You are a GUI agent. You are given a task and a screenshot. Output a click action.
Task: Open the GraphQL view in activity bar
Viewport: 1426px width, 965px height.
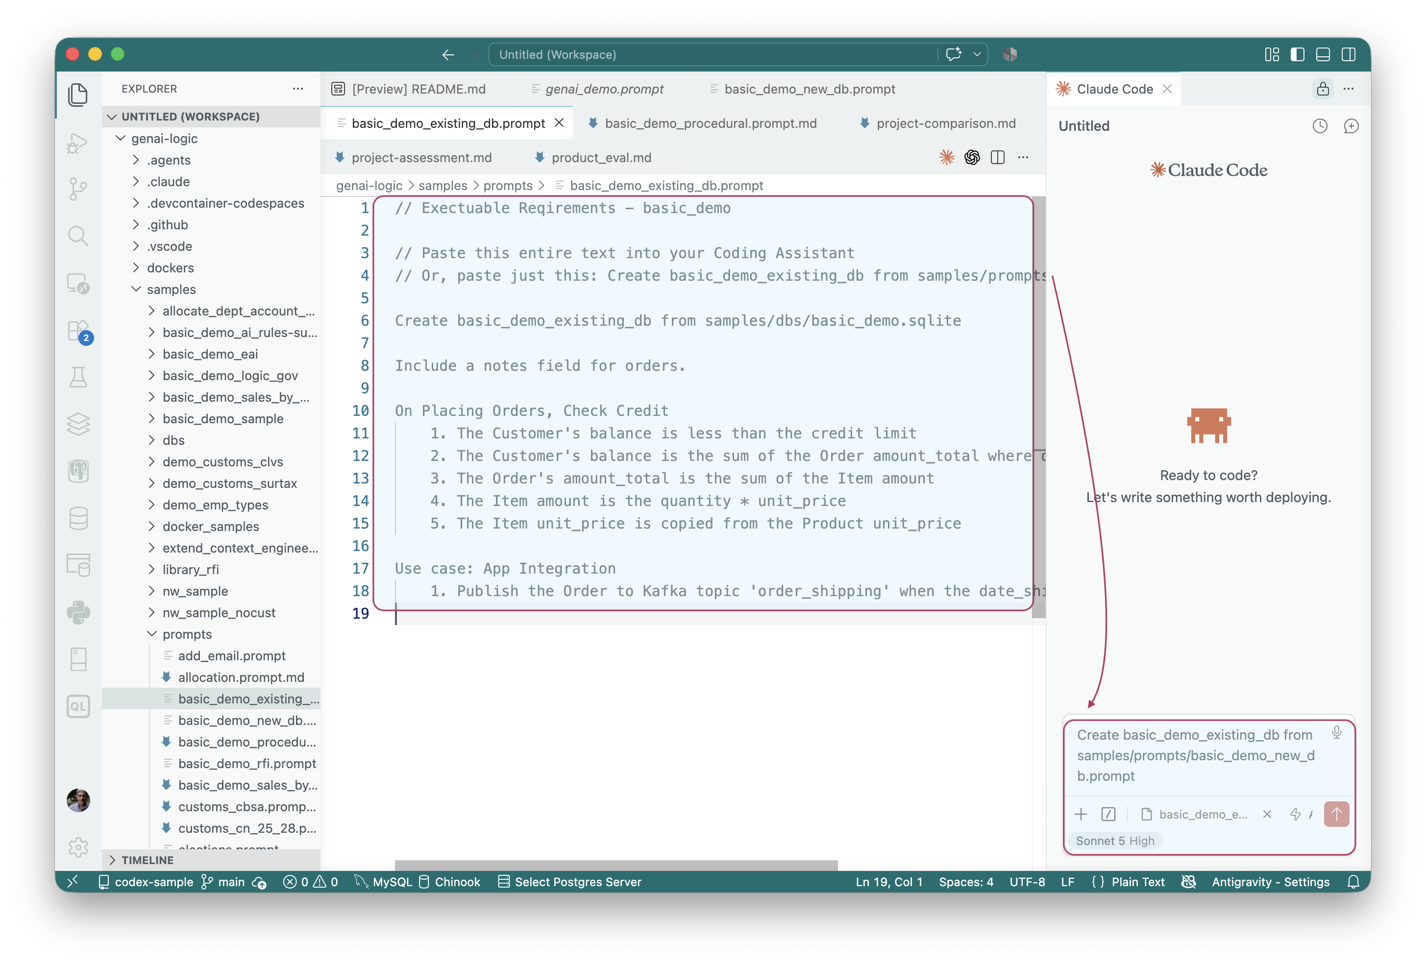[78, 706]
